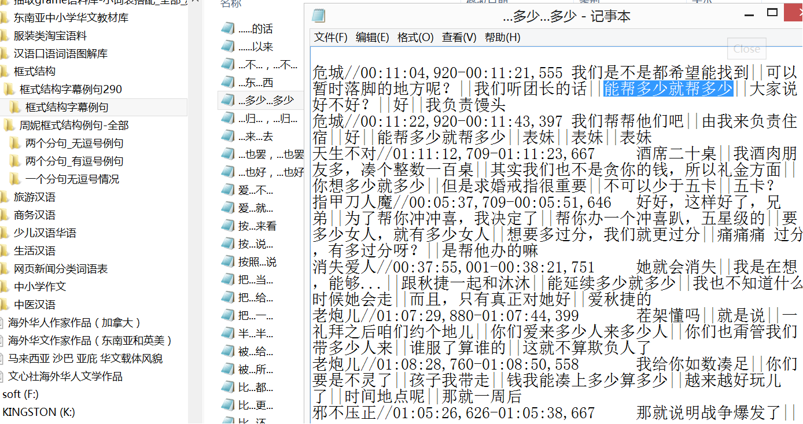
Task: Select file icon of ......的话
Action: [x=228, y=28]
